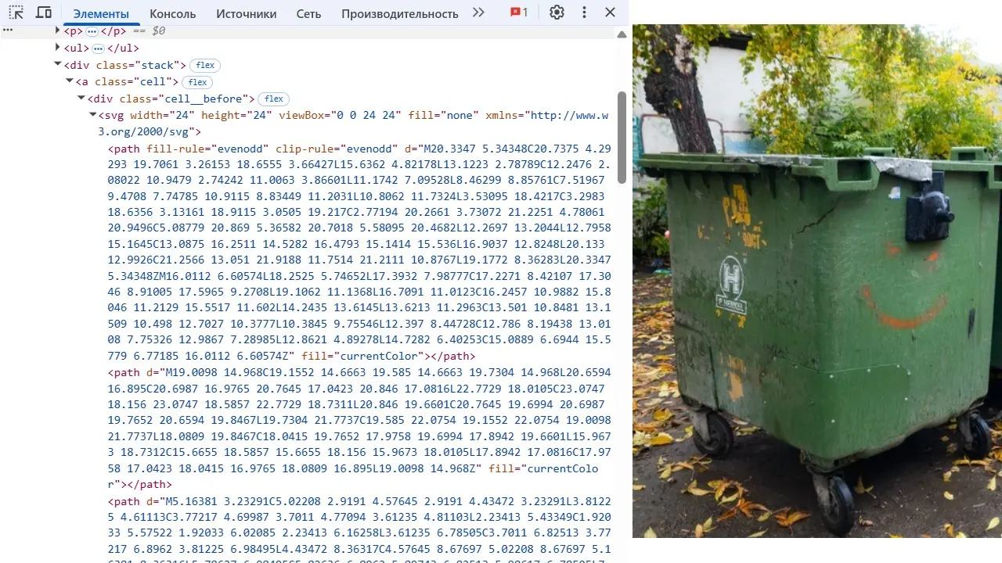Click the error counter badge showing 1
The image size is (1002, 563).
pos(519,13)
